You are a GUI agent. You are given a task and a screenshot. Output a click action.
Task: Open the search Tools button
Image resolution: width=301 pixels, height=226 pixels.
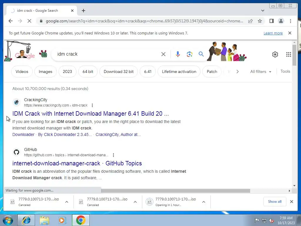pyautogui.click(x=285, y=71)
